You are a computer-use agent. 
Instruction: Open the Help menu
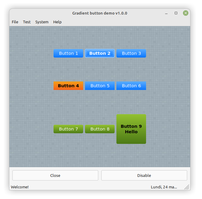coord(57,22)
